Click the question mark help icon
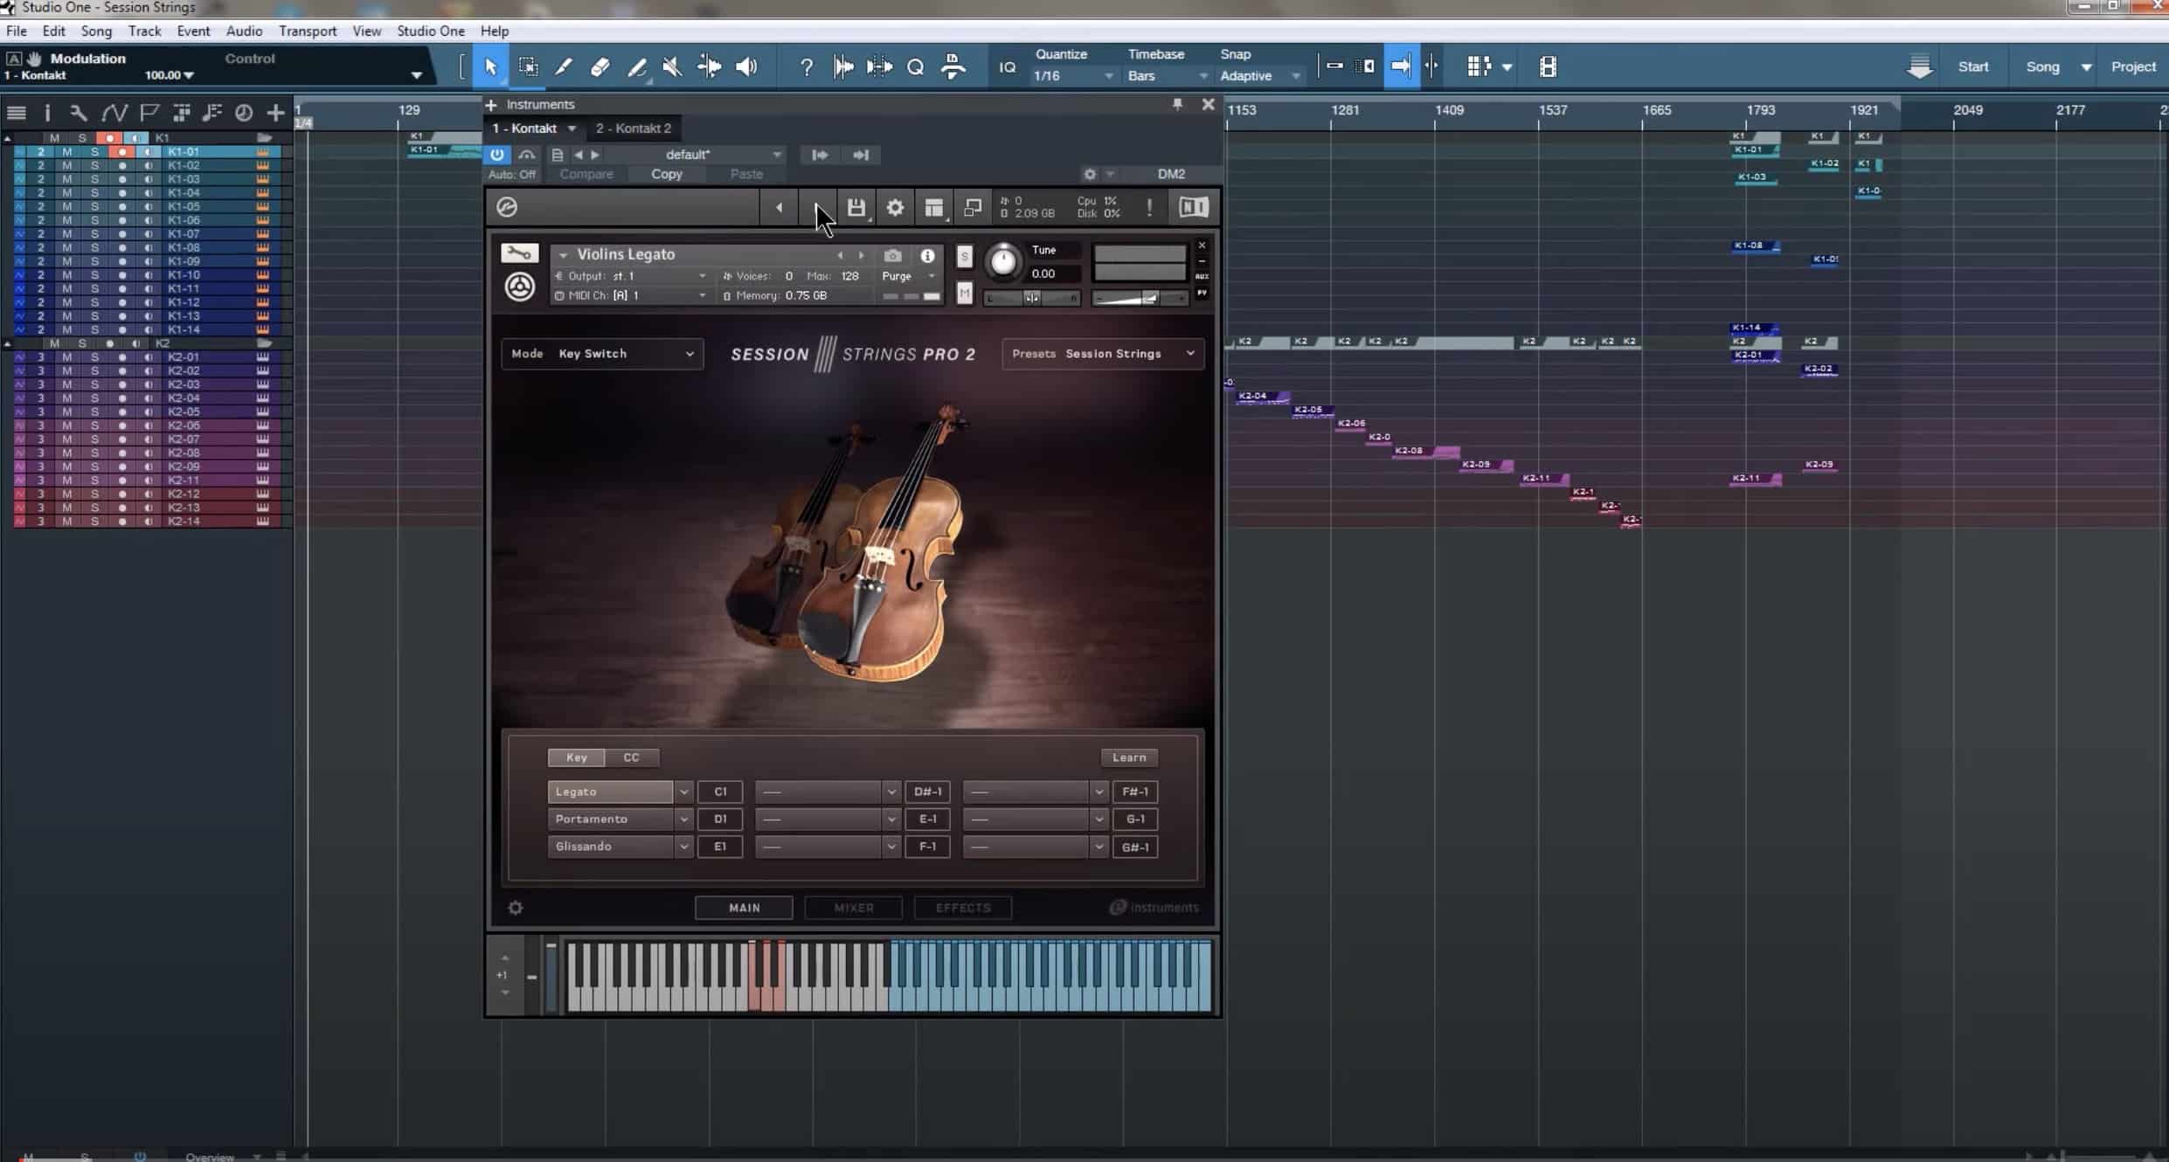Viewport: 2169px width, 1162px height. point(806,66)
